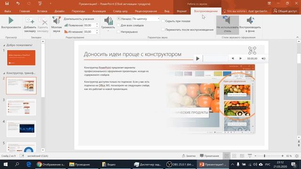Click the Общий доступ share button
301x169 pixels.
point(285,11)
